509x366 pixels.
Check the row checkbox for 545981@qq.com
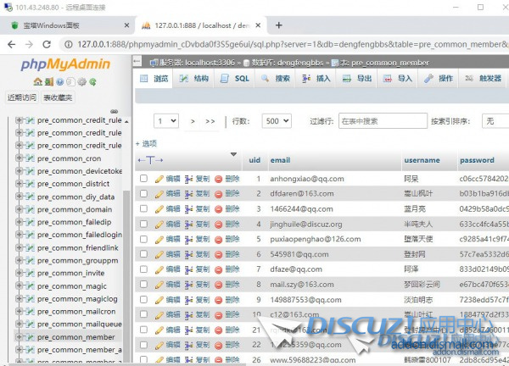(143, 254)
